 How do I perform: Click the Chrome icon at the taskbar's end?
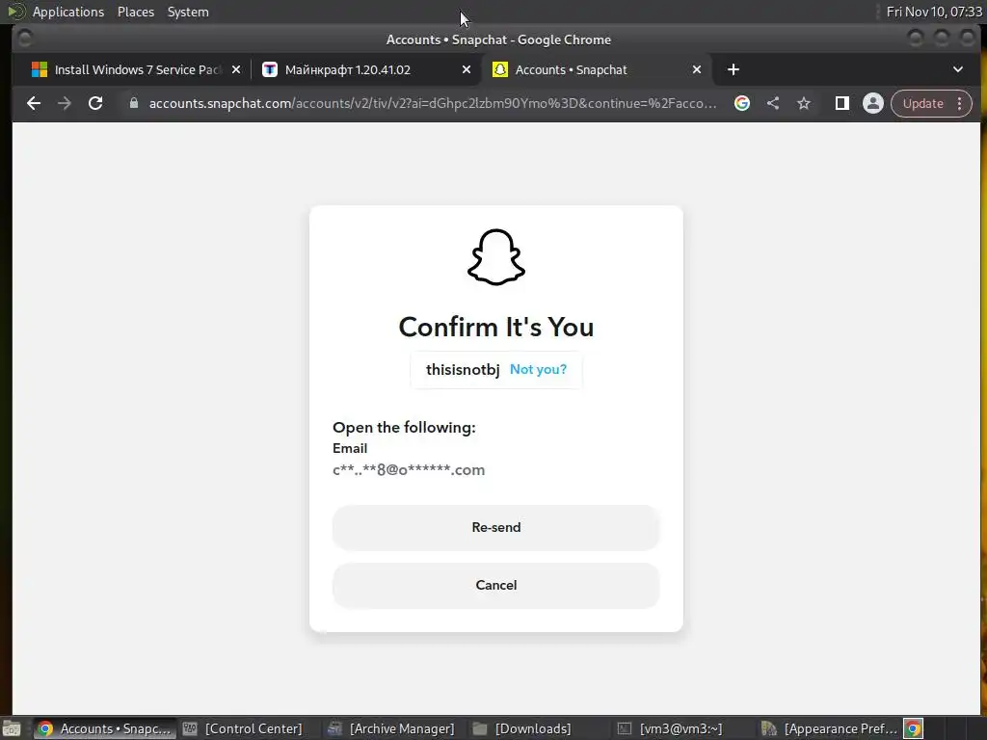[914, 728]
